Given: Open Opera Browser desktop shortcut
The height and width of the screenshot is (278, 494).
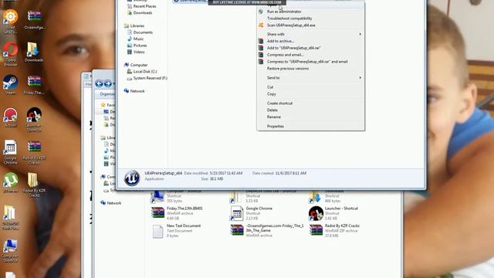Looking at the screenshot, I should [x=10, y=53].
